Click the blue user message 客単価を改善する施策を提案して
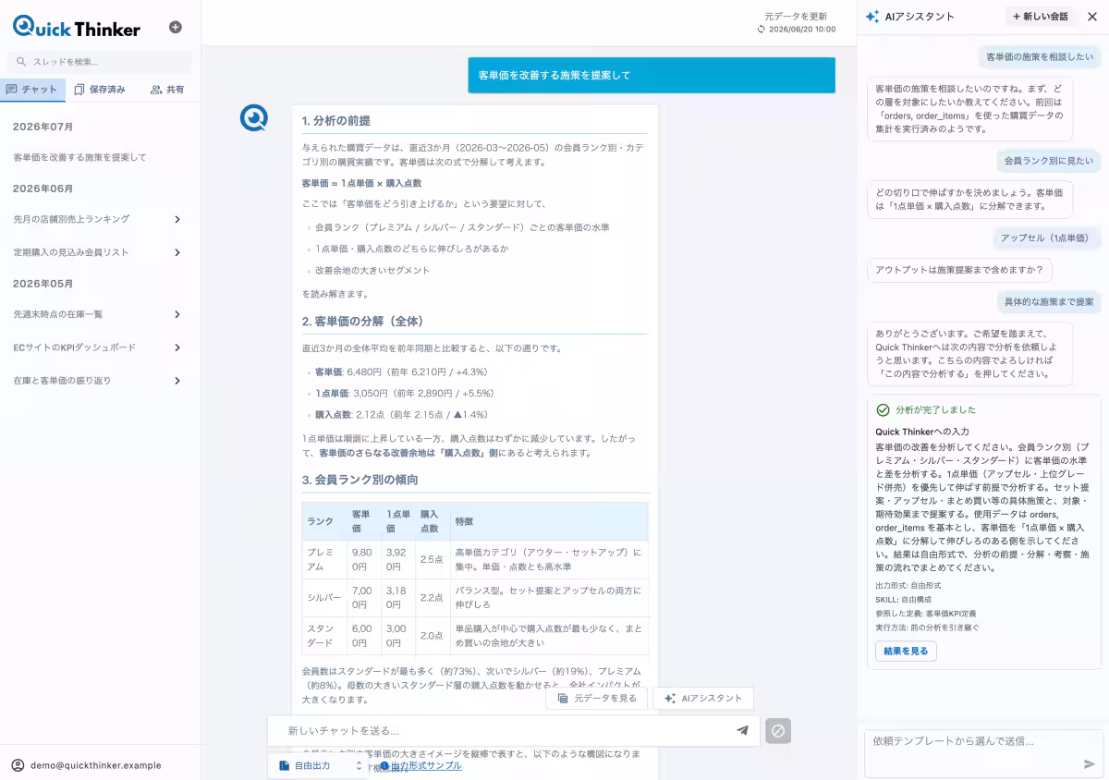 [652, 75]
